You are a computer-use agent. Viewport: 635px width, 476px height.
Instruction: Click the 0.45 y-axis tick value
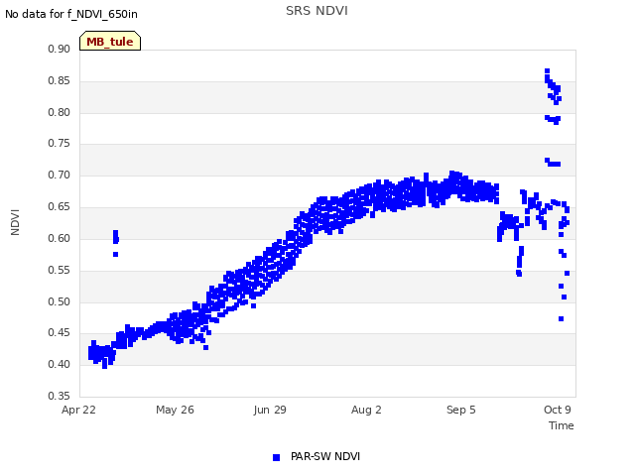point(60,333)
